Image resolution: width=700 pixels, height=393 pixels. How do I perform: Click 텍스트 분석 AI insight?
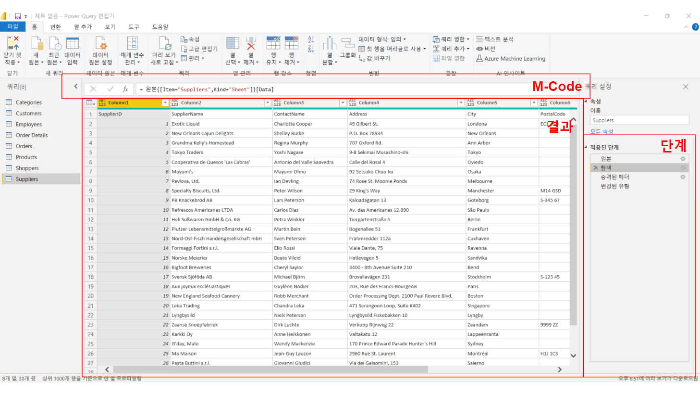(494, 39)
